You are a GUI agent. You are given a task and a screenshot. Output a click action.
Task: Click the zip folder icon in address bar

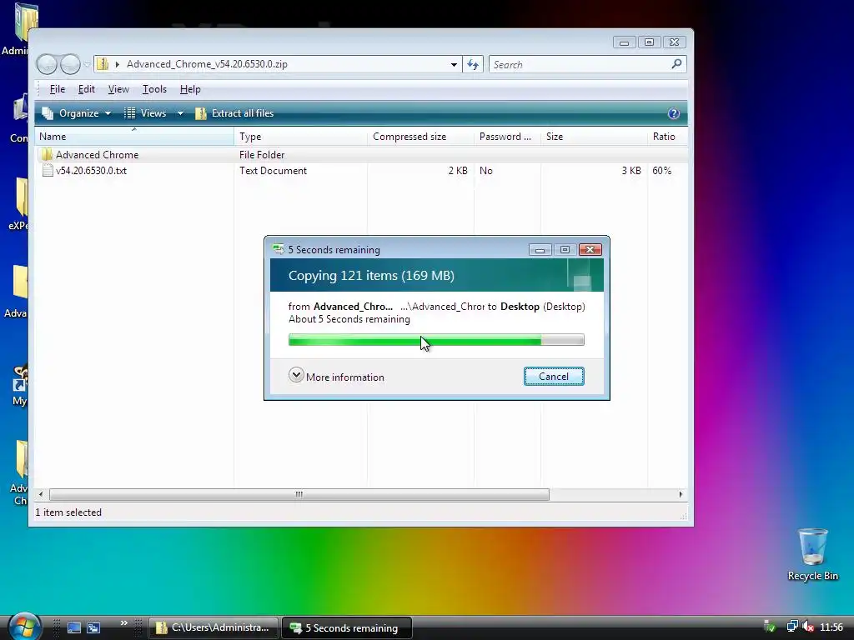103,64
